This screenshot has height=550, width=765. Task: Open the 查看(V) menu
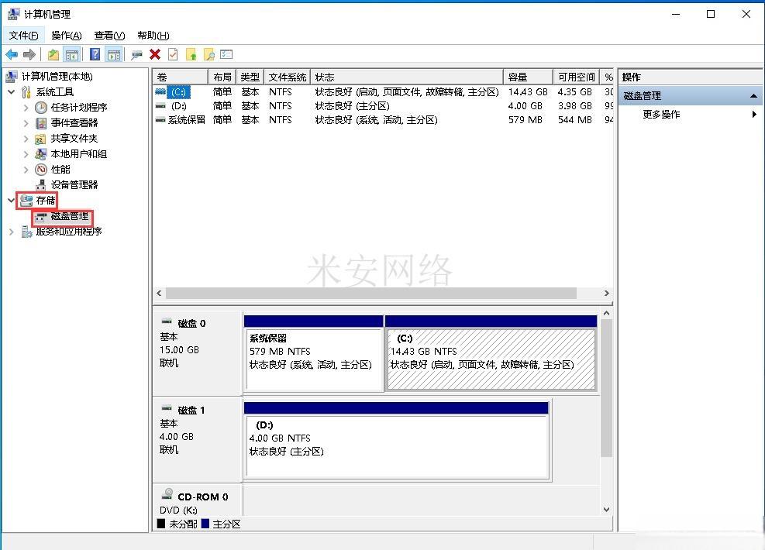109,35
